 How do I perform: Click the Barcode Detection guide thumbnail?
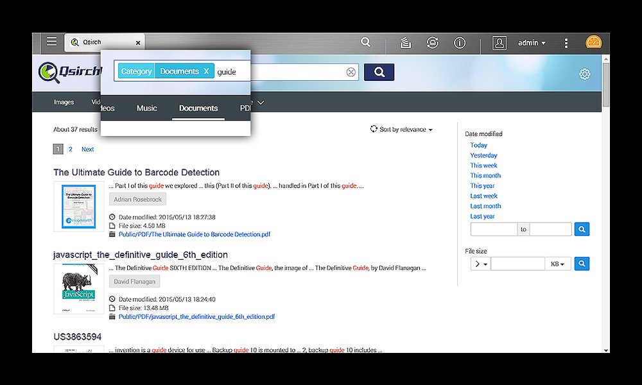click(x=78, y=206)
